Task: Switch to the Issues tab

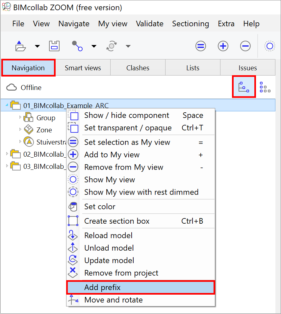Action: (x=248, y=68)
